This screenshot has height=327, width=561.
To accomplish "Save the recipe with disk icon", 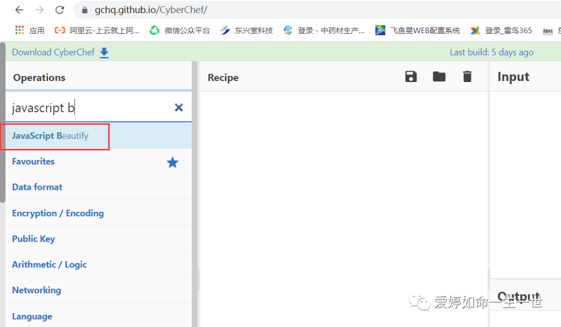I will pyautogui.click(x=411, y=76).
